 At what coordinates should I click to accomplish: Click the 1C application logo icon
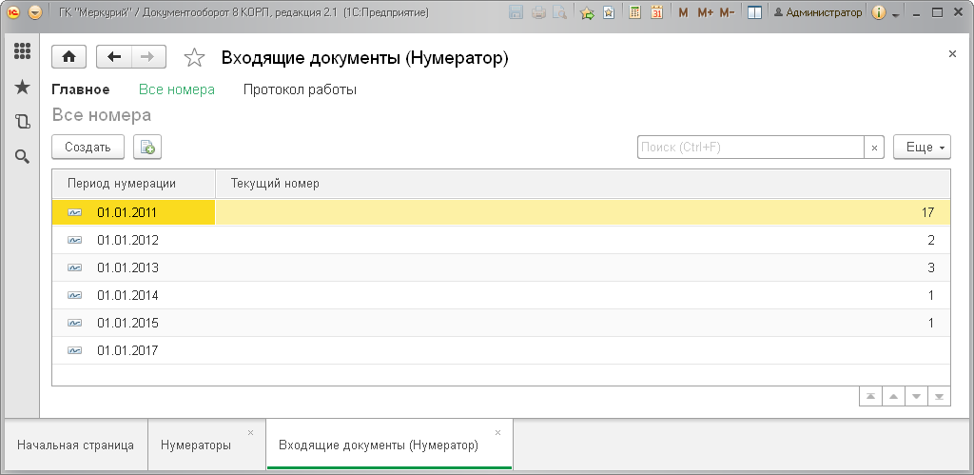pyautogui.click(x=12, y=12)
